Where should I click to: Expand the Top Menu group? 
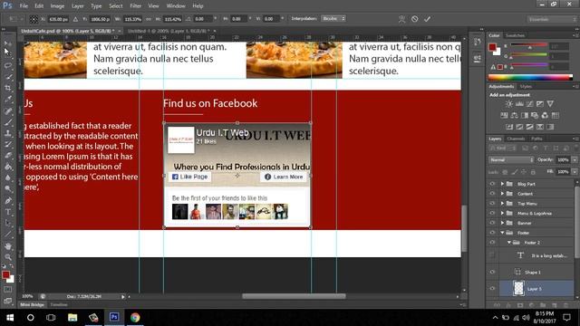502,203
